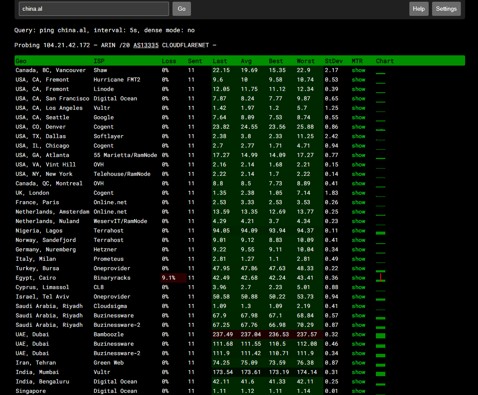
Task: Show MTR for Nigeria, Lagos Terrahost
Action: [358, 231]
